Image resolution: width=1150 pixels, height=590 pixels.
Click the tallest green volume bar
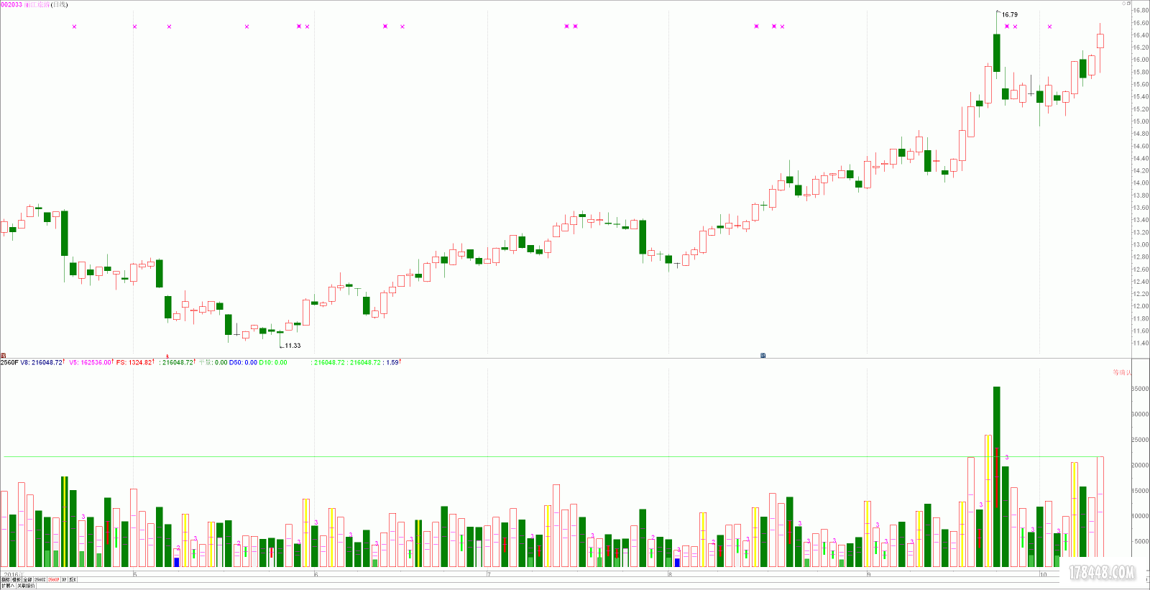click(x=996, y=477)
